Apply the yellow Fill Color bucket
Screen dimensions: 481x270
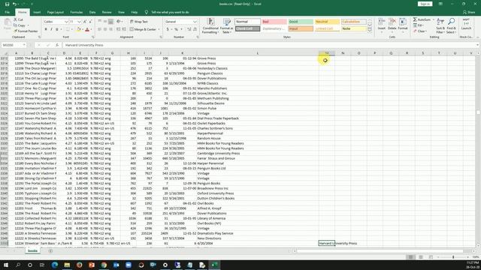pos(78,29)
